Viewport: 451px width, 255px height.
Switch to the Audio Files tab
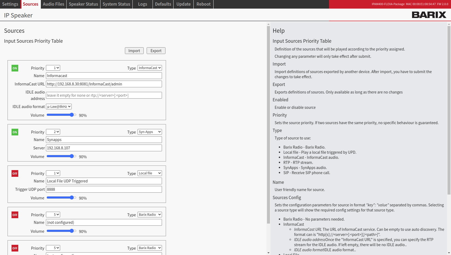(53, 4)
